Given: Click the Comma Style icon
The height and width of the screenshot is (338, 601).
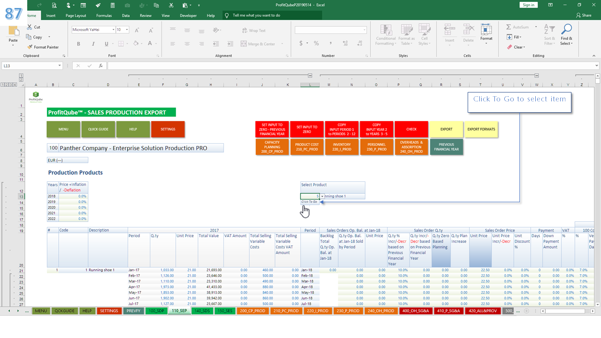Looking at the screenshot, I should tap(331, 43).
